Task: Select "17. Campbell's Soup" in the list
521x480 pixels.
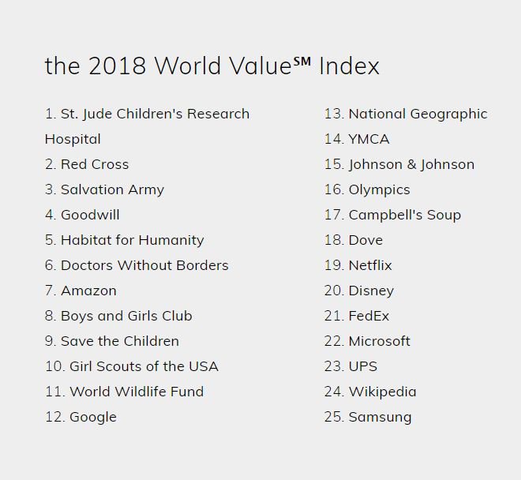Action: (x=393, y=215)
